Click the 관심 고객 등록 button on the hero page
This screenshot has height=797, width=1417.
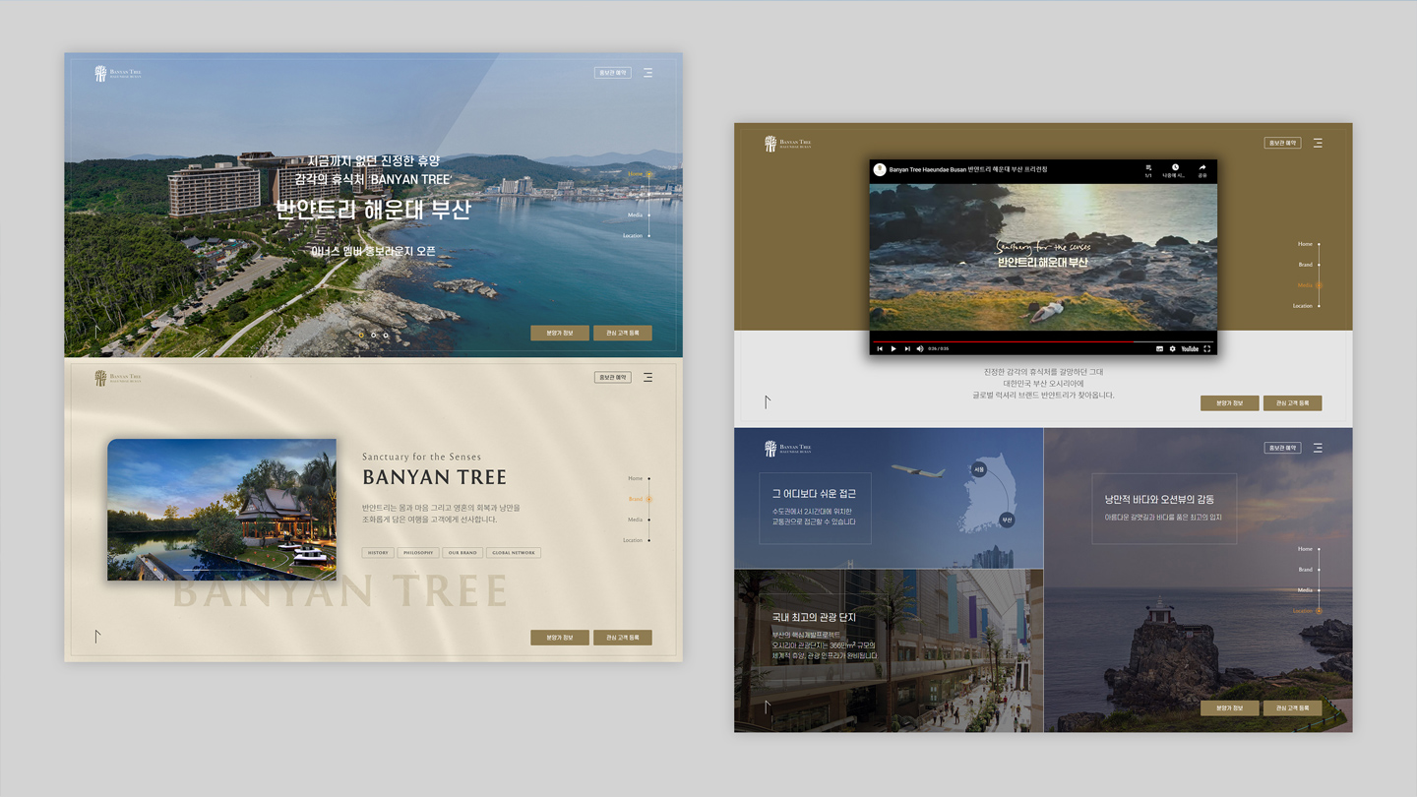[x=622, y=333]
